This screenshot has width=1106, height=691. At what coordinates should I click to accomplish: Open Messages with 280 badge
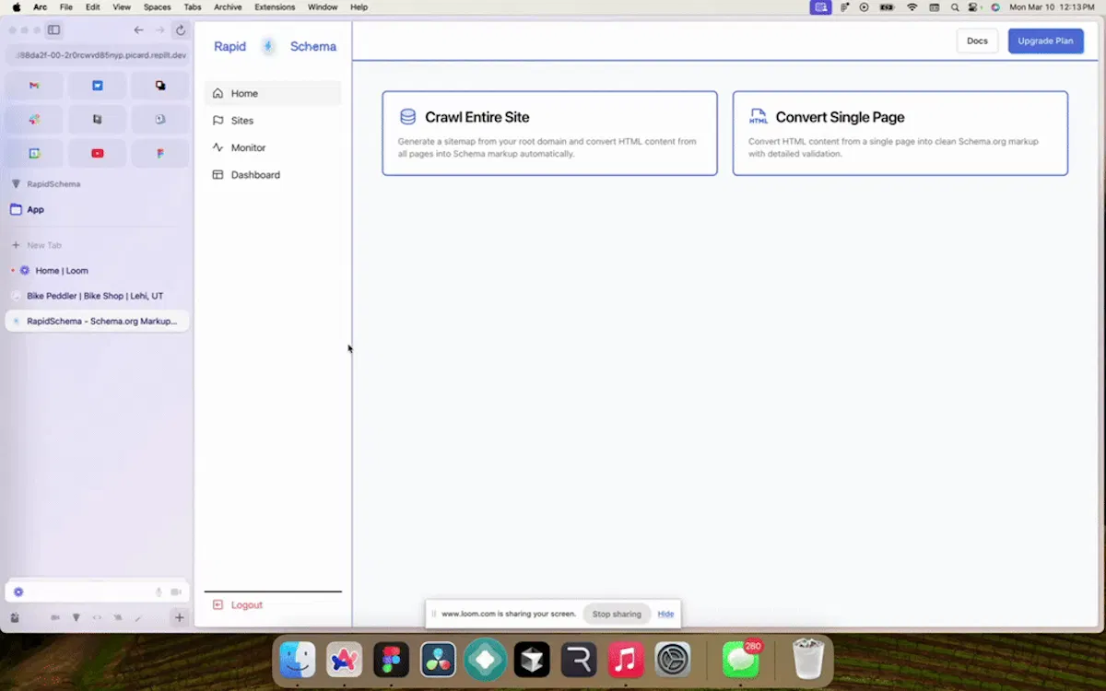[x=740, y=660]
